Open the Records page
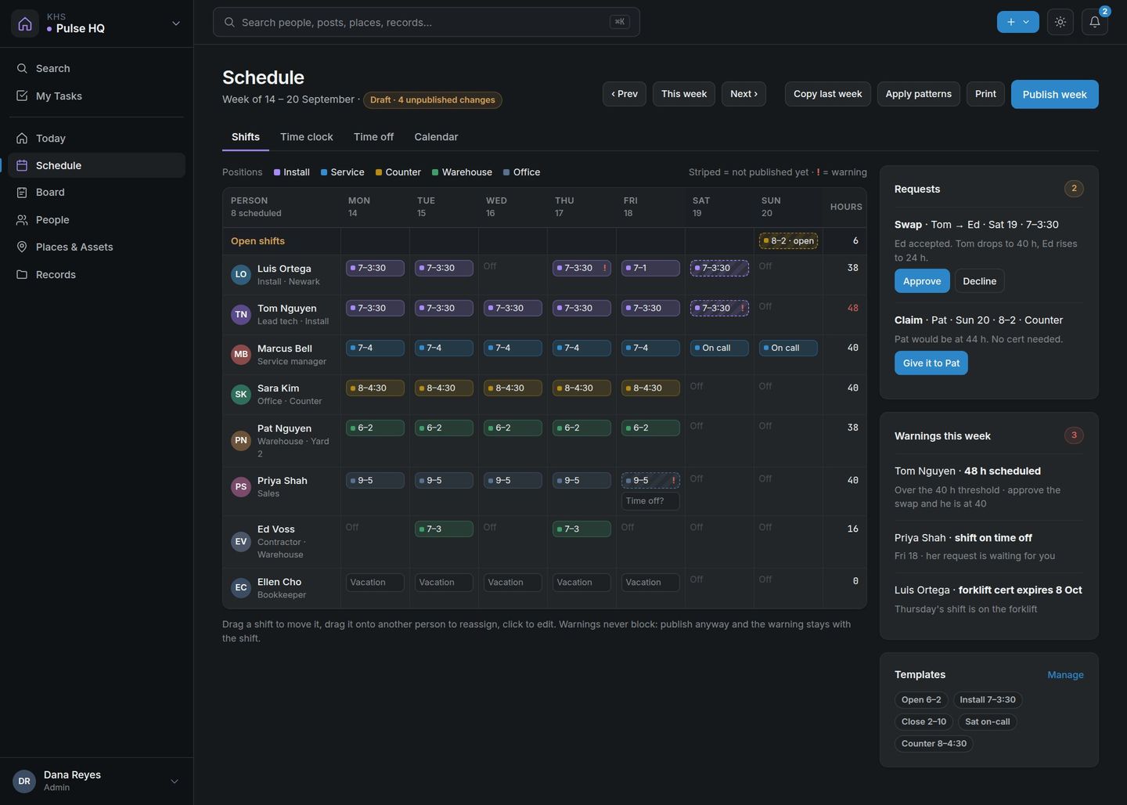The width and height of the screenshot is (1127, 805). (x=97, y=274)
